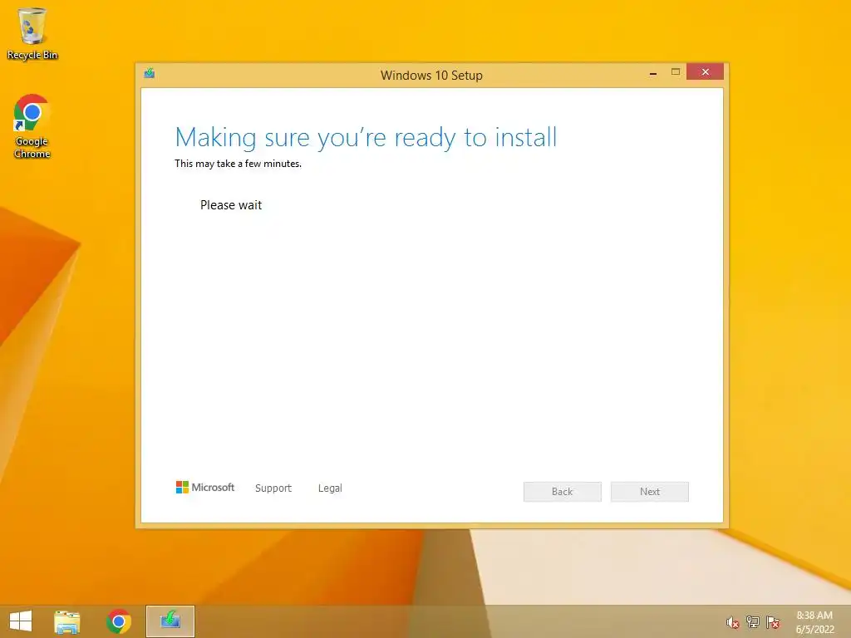Open Chrome from the taskbar
Image resolution: width=851 pixels, height=638 pixels.
pos(118,621)
